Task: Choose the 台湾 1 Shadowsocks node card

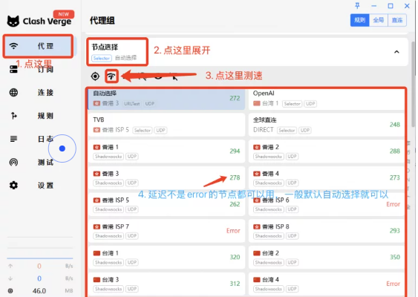Action: [166, 257]
